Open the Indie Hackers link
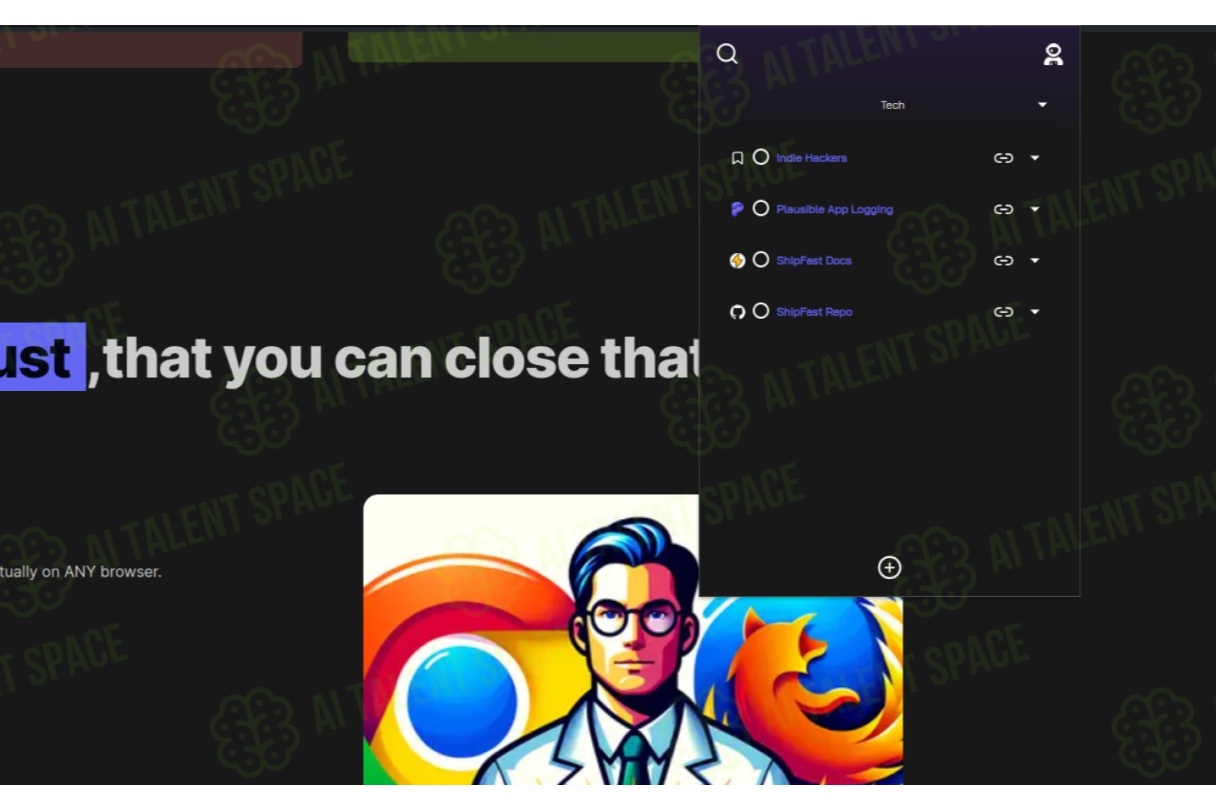 click(811, 158)
